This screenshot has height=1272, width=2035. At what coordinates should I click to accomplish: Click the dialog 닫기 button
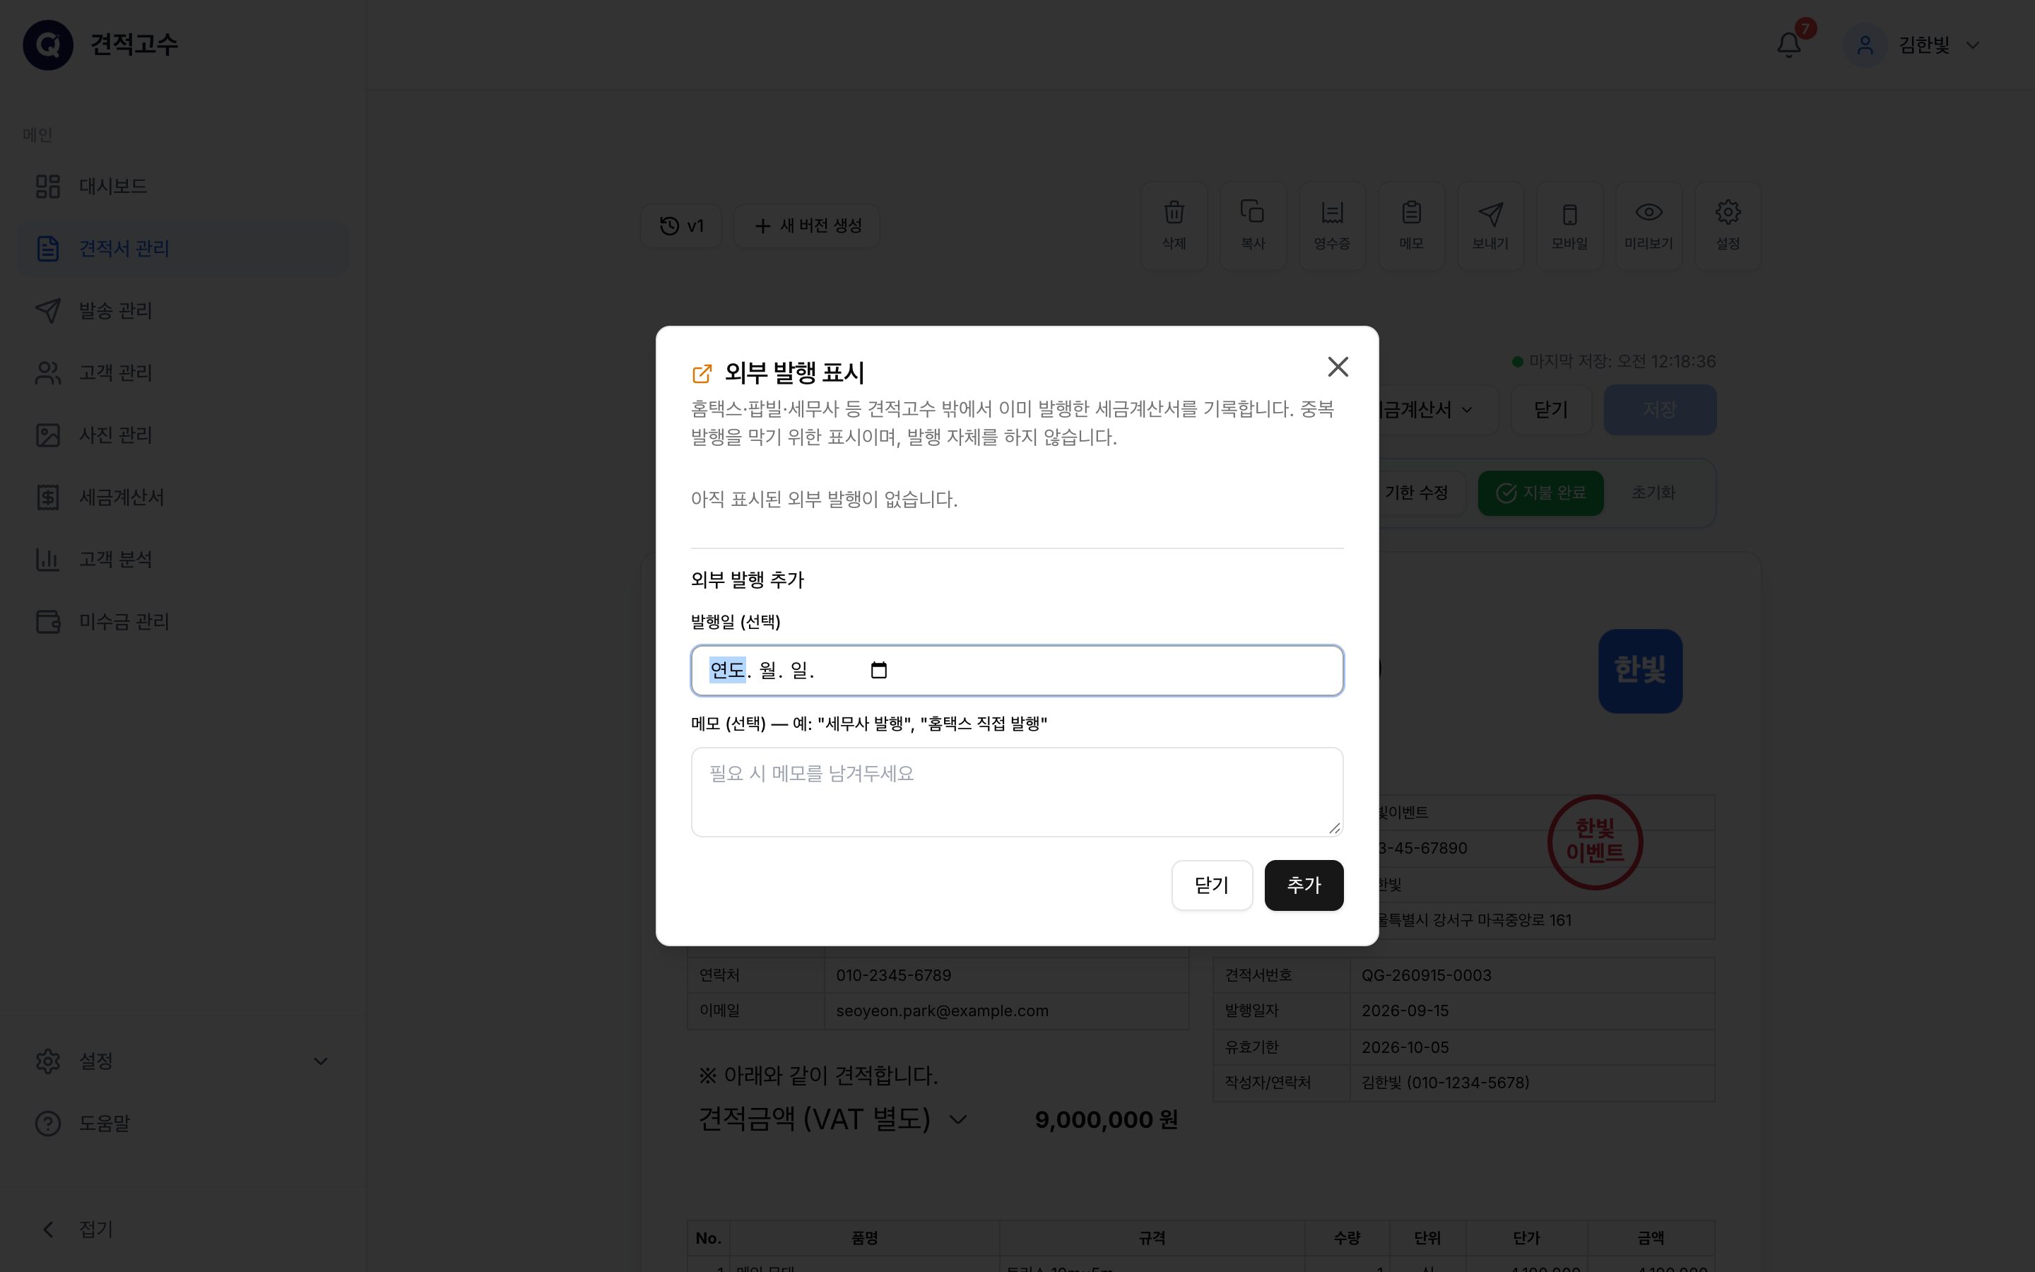tap(1212, 885)
